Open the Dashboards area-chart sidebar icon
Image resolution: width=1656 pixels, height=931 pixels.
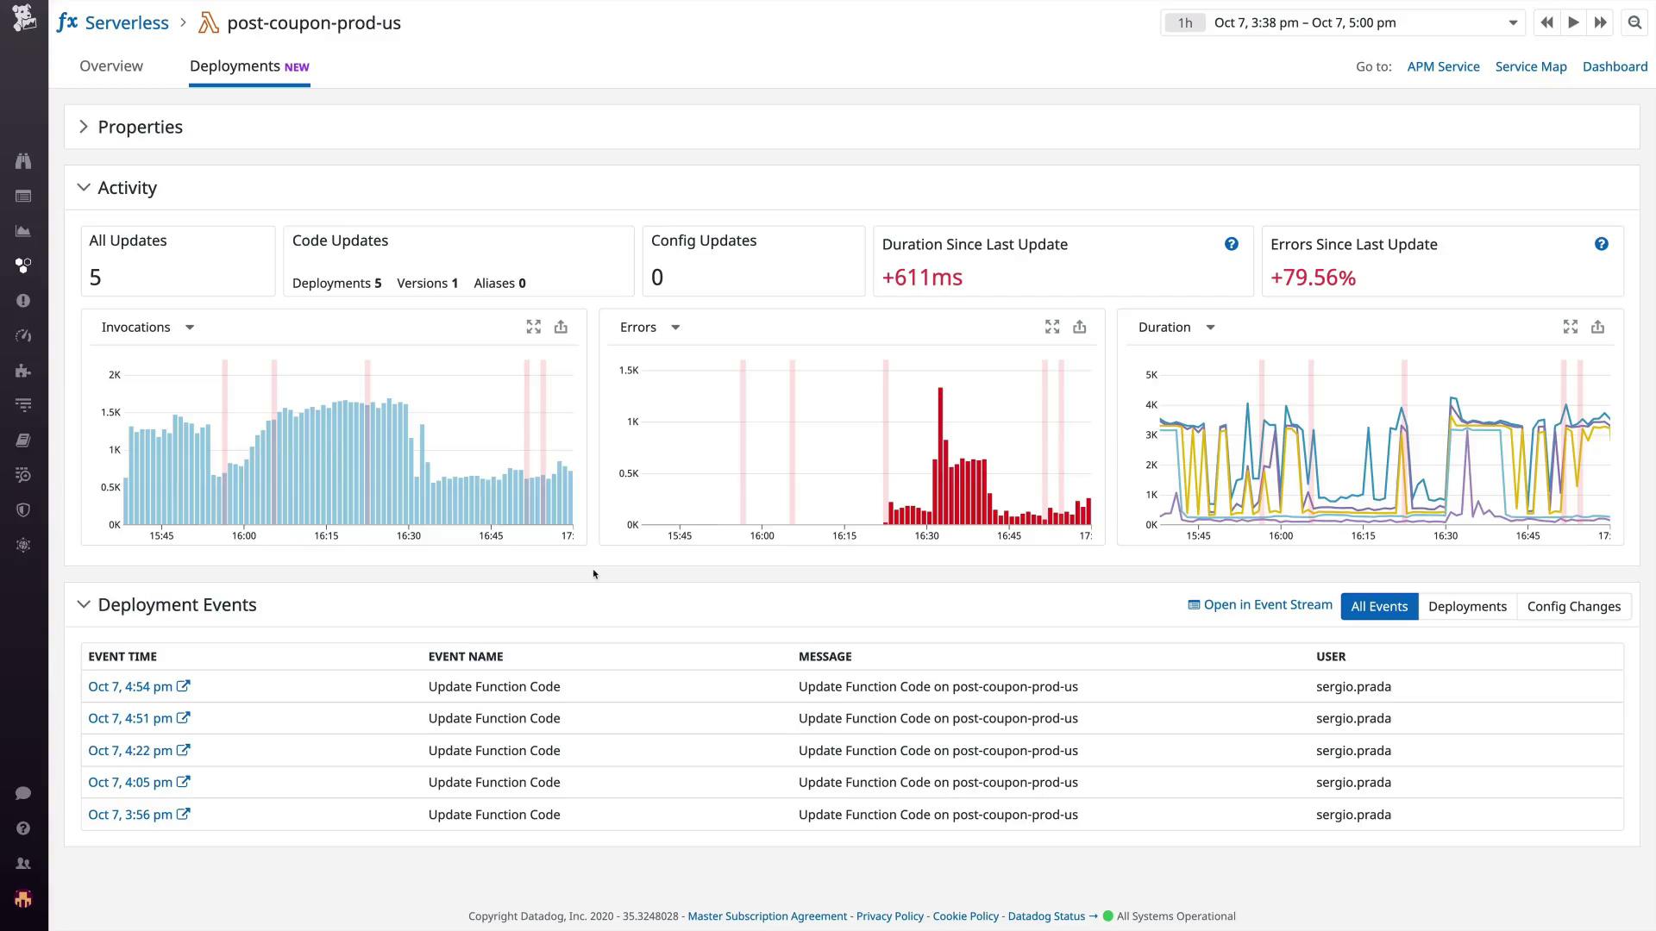[23, 231]
